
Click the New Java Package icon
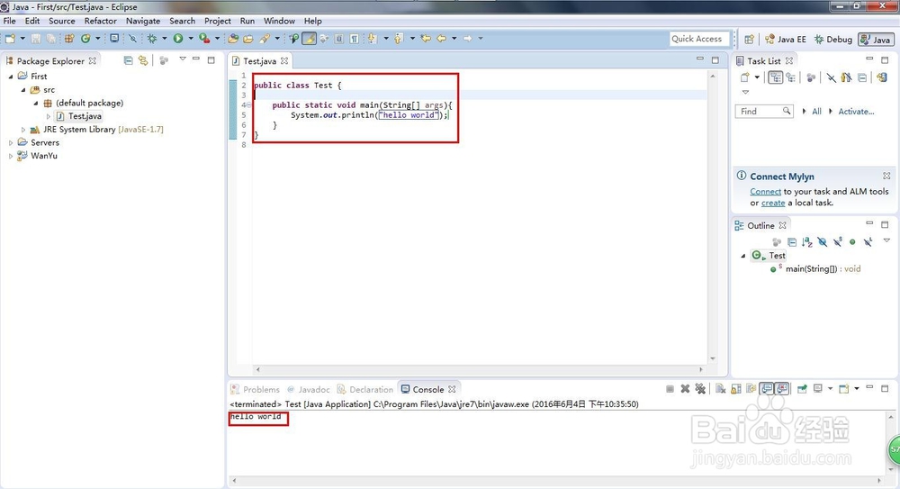[x=69, y=39]
